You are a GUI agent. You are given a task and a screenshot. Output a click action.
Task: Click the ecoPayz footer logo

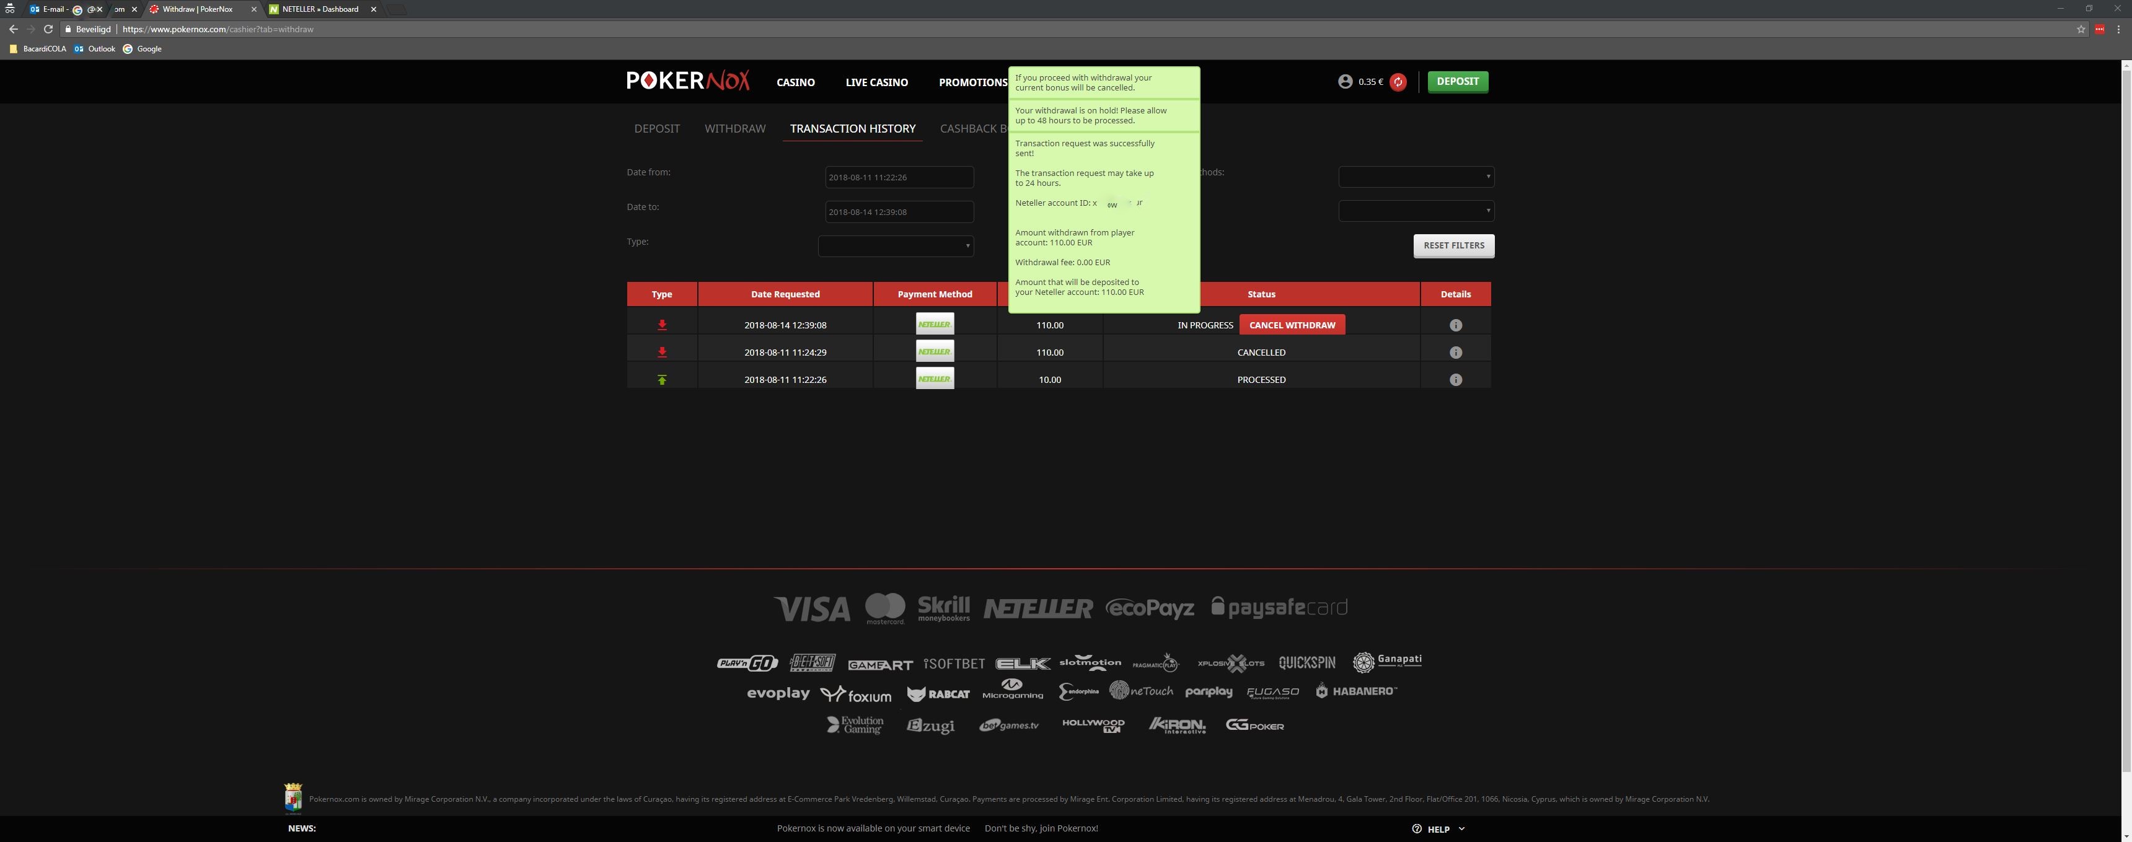(x=1150, y=609)
